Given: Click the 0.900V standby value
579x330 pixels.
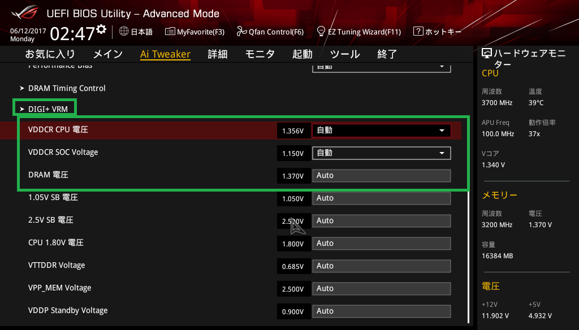Looking at the screenshot, I should point(293,312).
